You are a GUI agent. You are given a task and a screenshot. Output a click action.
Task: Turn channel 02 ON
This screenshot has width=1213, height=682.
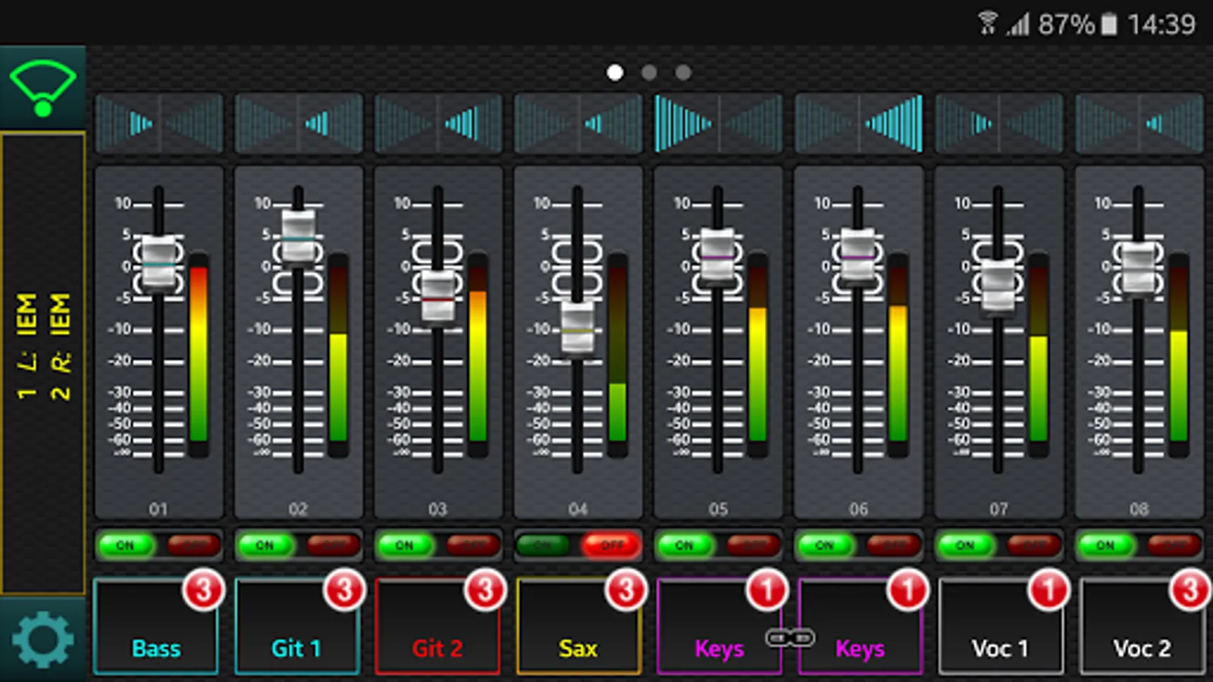tap(265, 545)
